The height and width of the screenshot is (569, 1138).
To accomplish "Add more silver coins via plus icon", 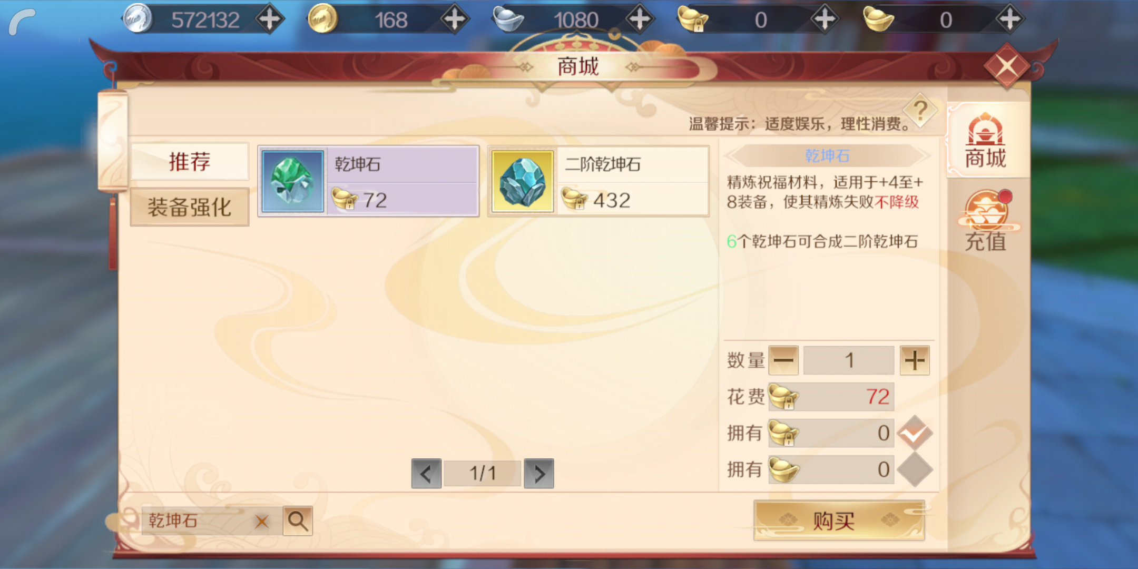I will 270,19.
